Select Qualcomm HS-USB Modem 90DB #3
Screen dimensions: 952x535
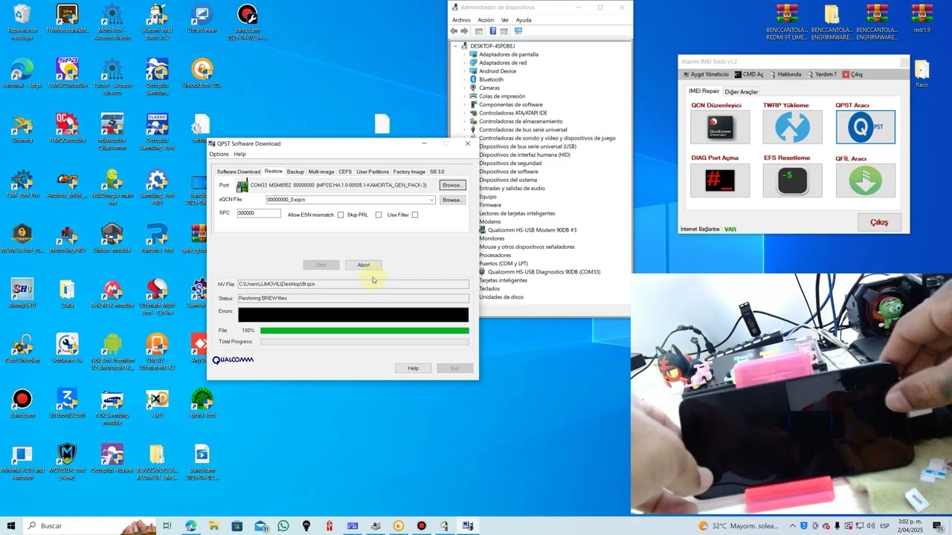(532, 230)
